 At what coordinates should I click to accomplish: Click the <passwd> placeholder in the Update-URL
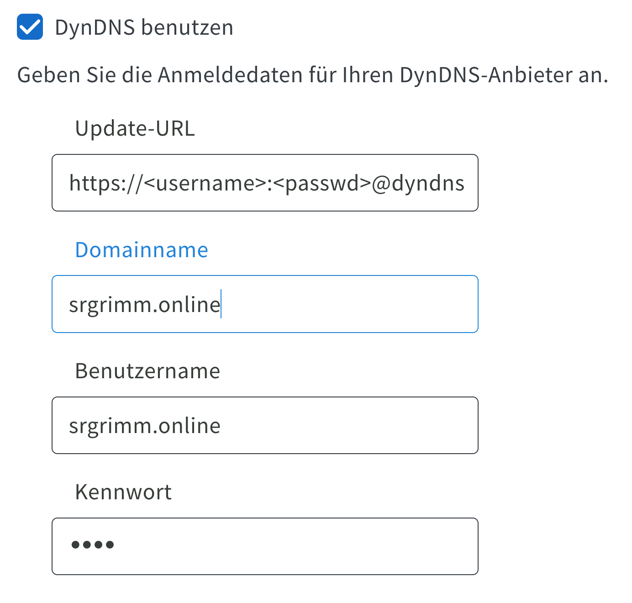point(322,183)
